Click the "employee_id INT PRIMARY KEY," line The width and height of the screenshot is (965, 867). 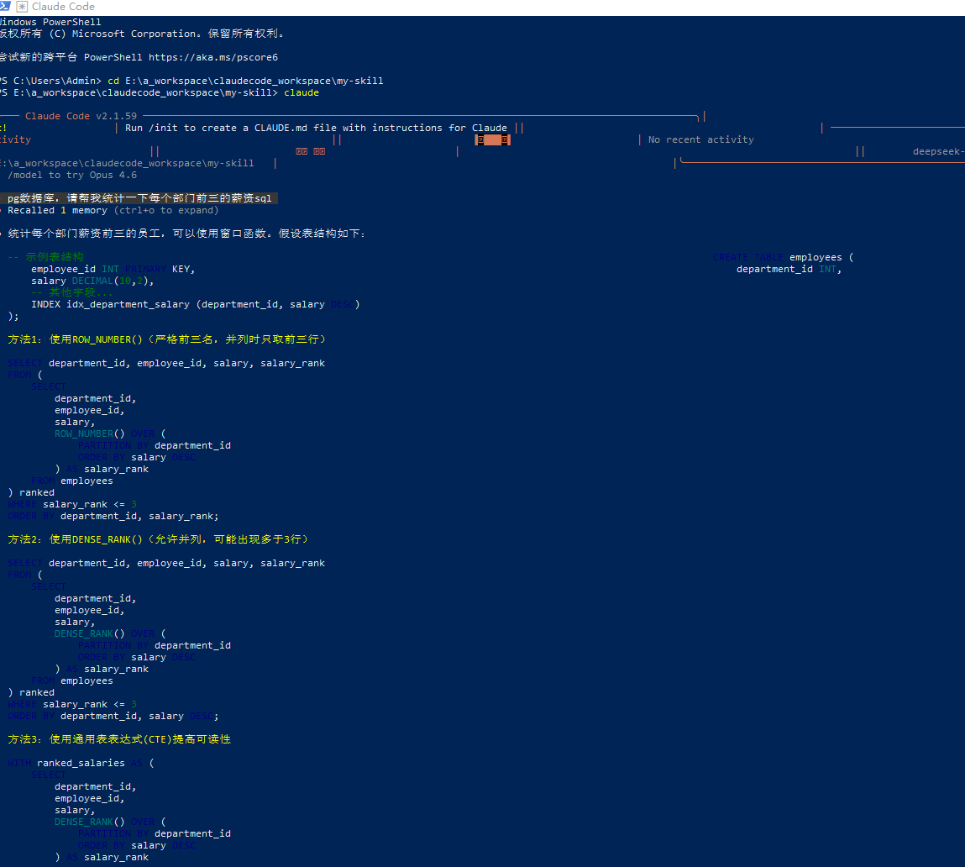pyautogui.click(x=113, y=269)
